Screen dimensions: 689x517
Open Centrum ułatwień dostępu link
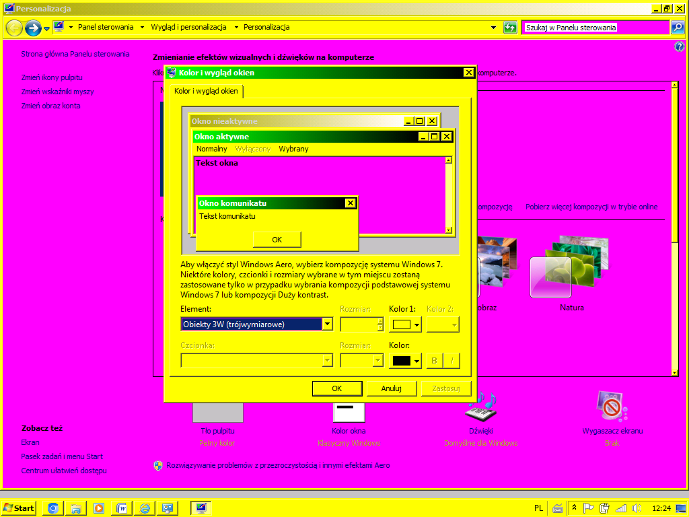(x=64, y=471)
